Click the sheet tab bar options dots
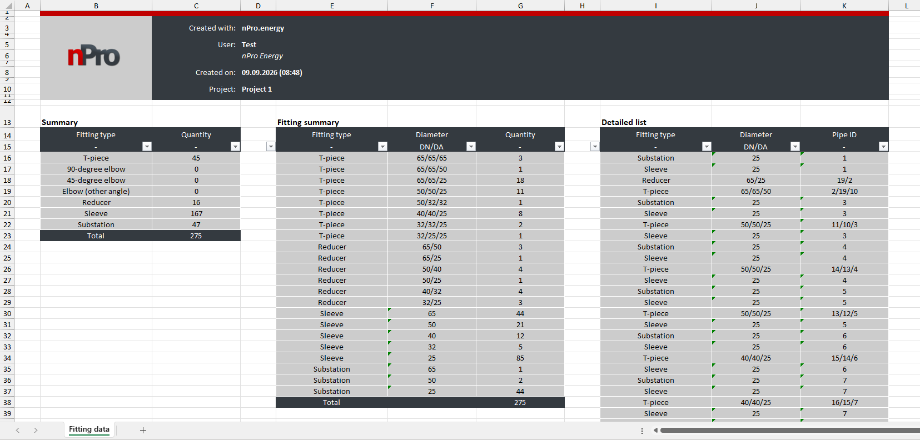Screen dimensions: 920x440 642,431
